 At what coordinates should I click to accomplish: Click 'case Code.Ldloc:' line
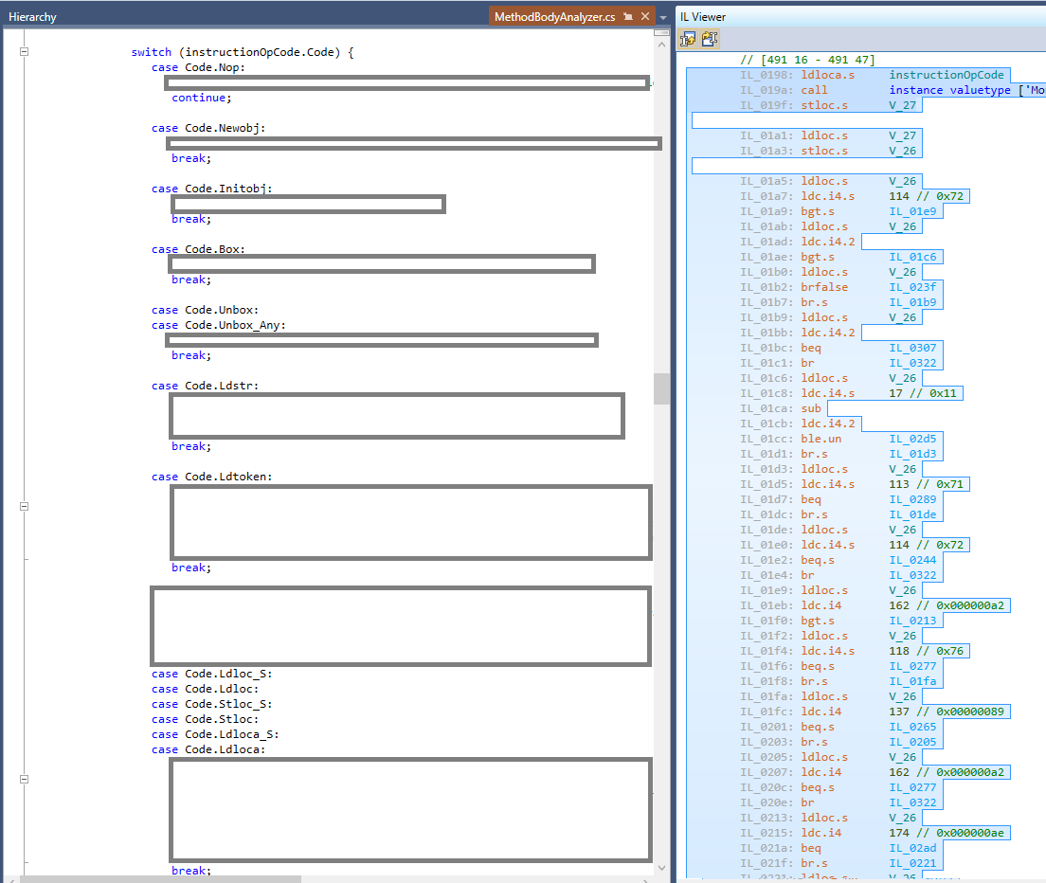point(205,689)
